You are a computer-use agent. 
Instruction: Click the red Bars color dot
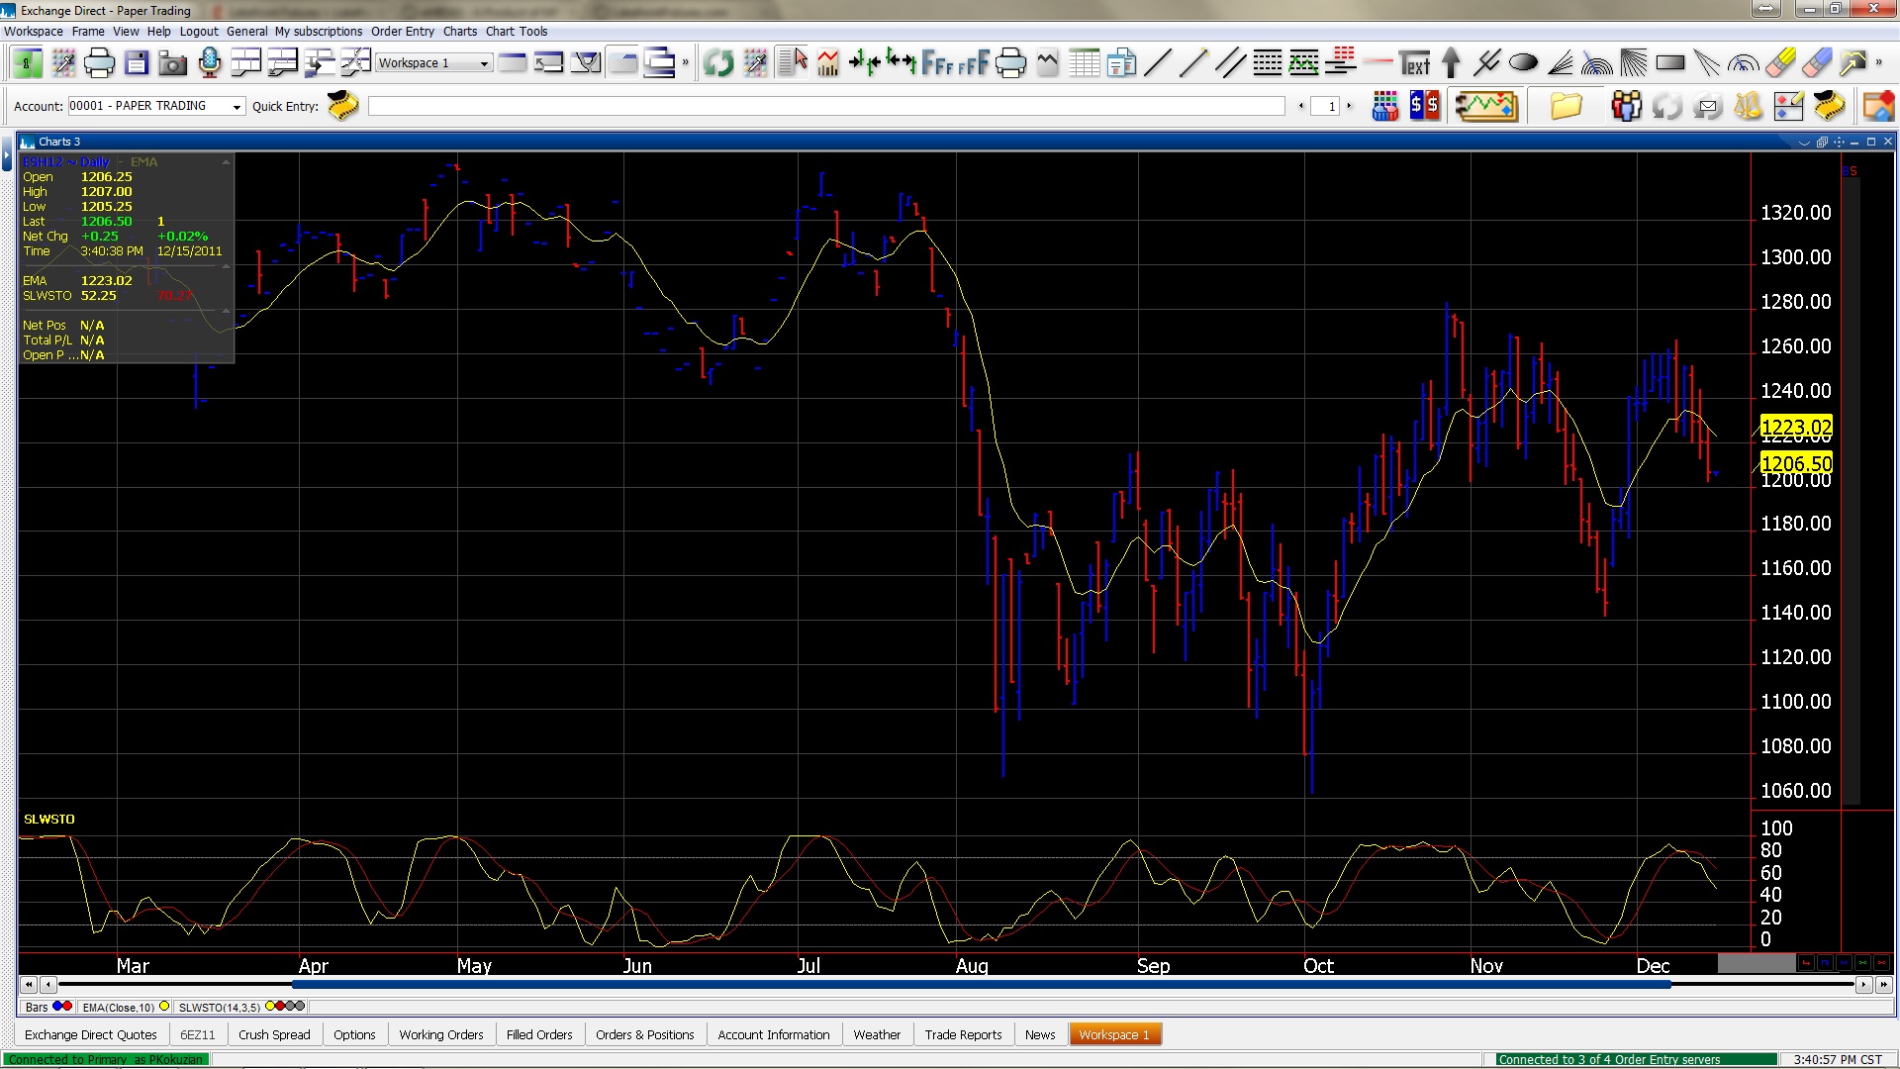pos(67,1007)
